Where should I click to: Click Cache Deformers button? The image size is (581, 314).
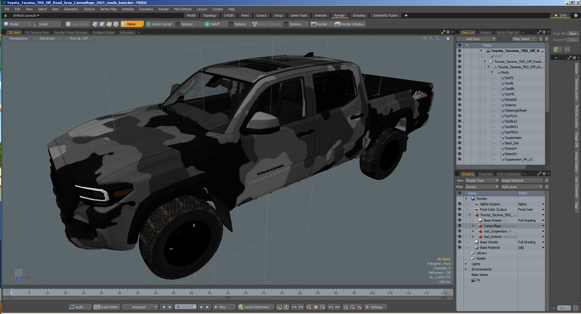(256, 307)
